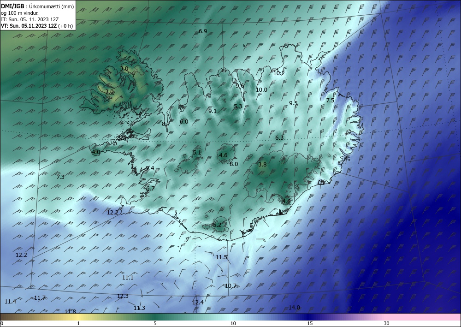Screen dimensions: 461x327
Task: Click the 6.3 map value
Action: click(280, 137)
